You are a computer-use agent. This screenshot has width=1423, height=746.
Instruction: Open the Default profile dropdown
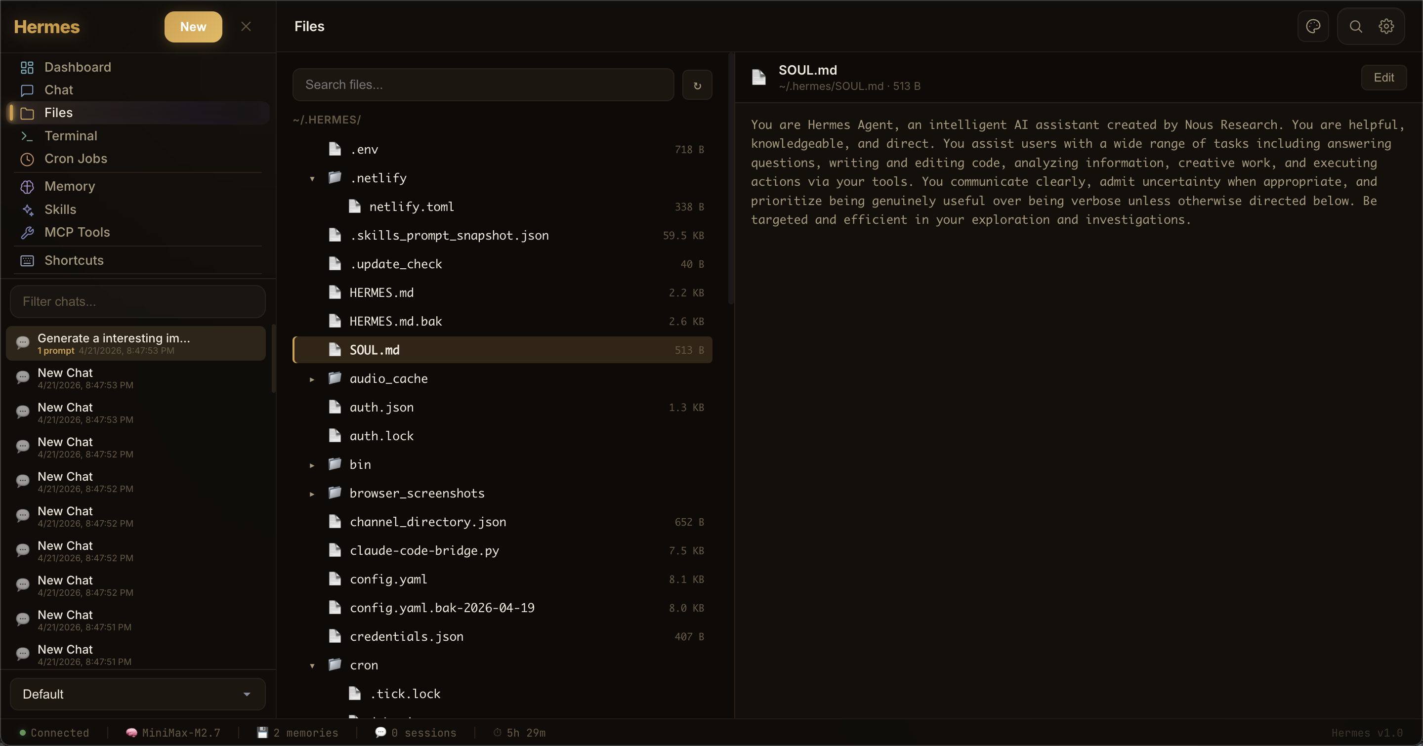tap(137, 694)
